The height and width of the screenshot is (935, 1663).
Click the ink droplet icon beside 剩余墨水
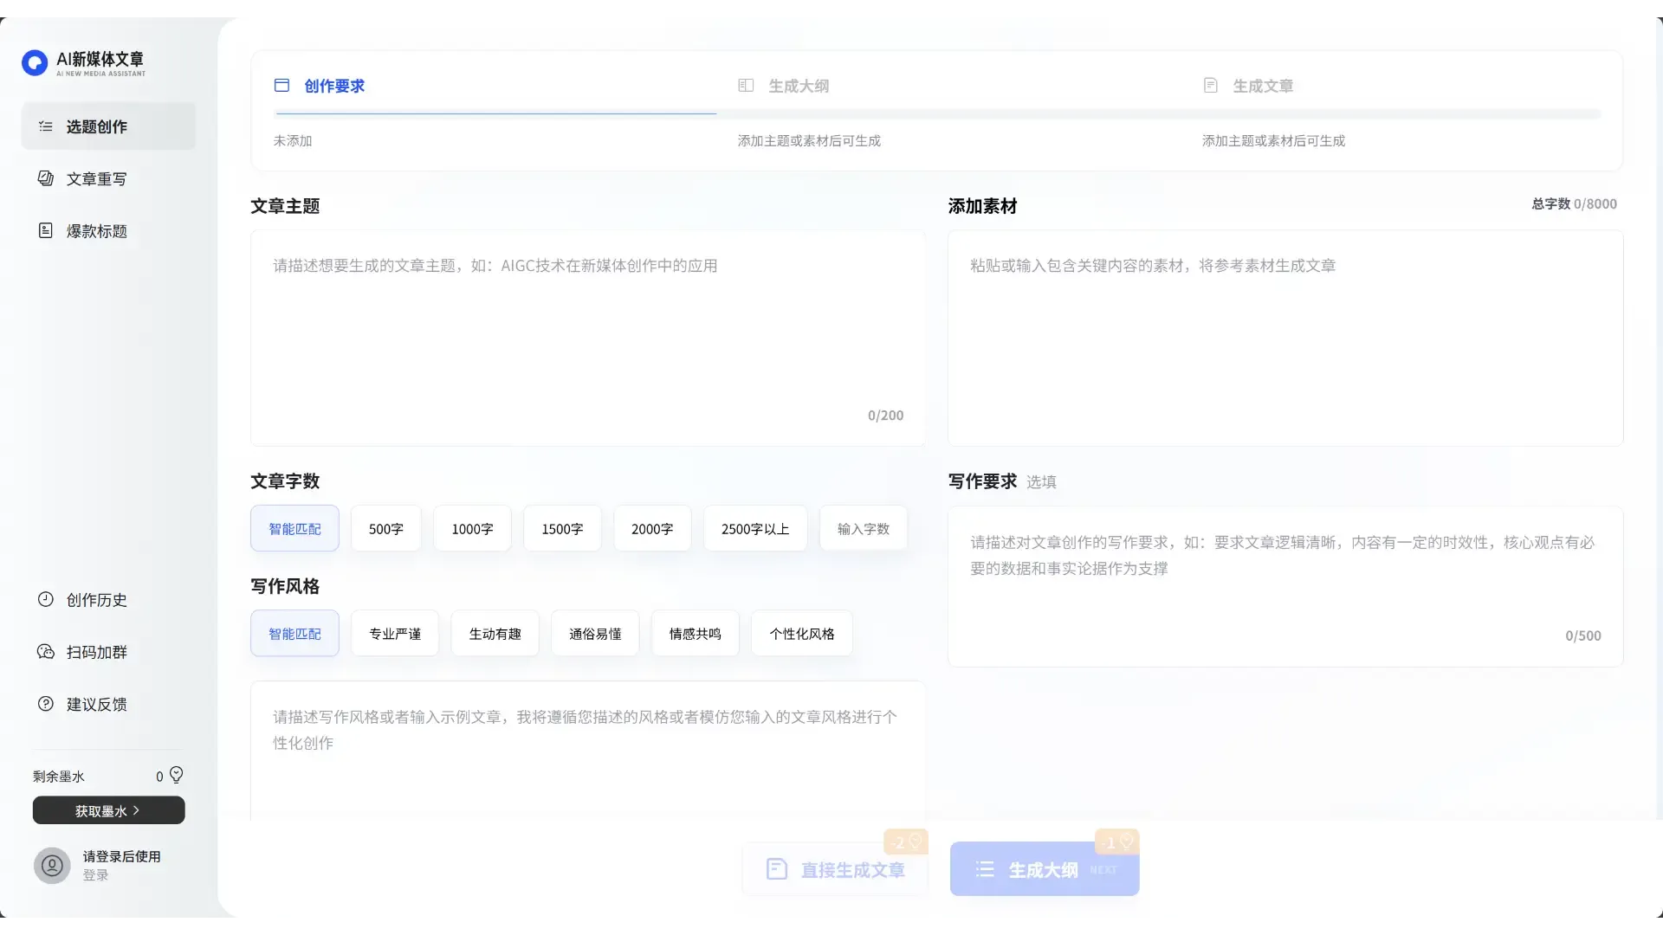click(x=176, y=775)
